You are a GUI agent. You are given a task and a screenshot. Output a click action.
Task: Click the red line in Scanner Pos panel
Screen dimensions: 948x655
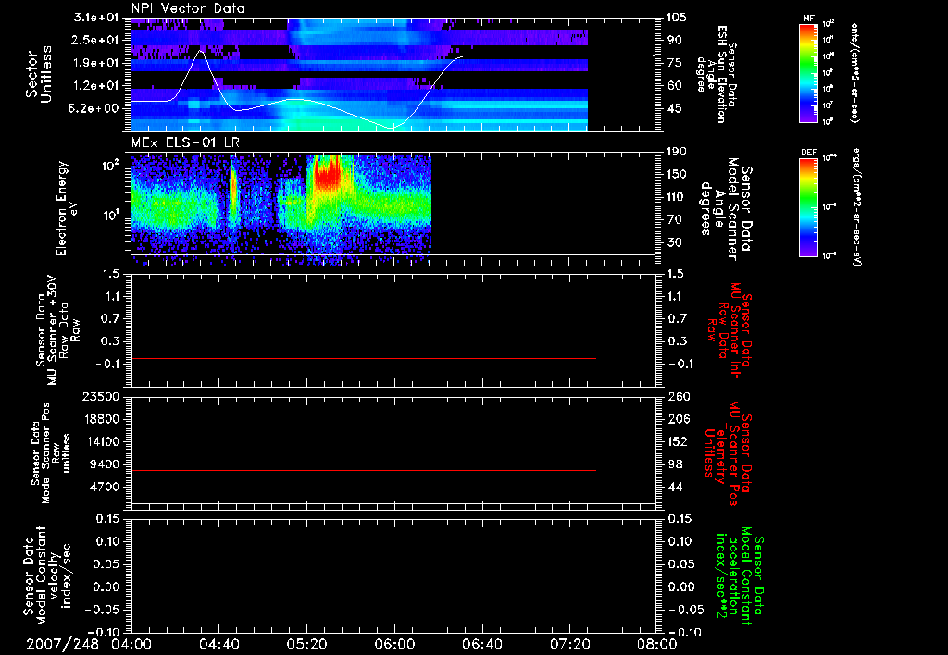363,470
